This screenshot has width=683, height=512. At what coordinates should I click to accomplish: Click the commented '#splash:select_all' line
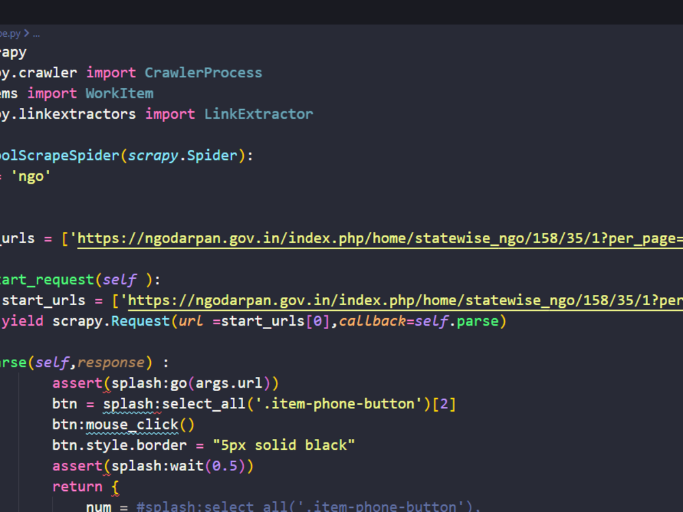click(308, 507)
